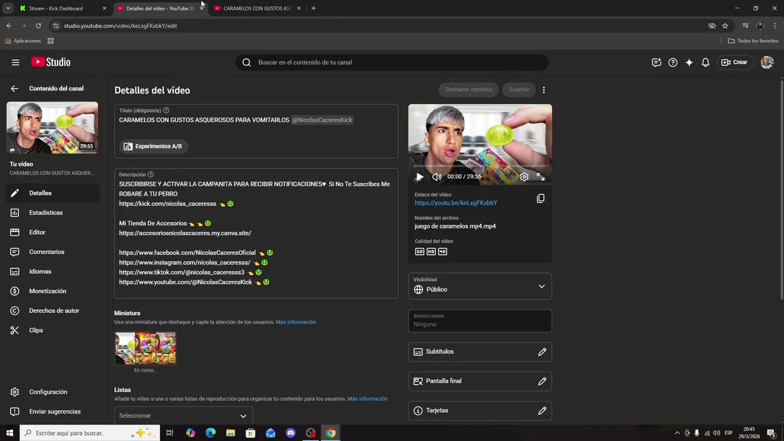The image size is (784, 441).
Task: Play the video preview
Action: [420, 177]
